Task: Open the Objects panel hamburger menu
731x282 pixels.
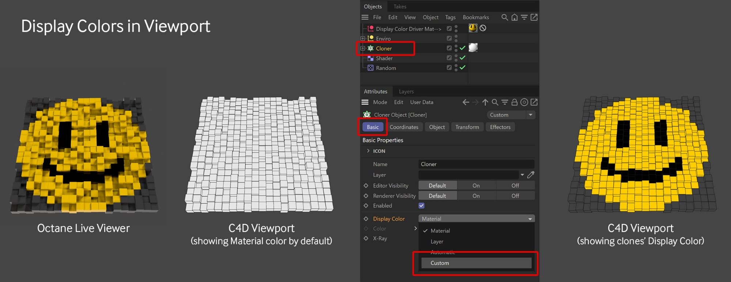Action: click(x=365, y=17)
